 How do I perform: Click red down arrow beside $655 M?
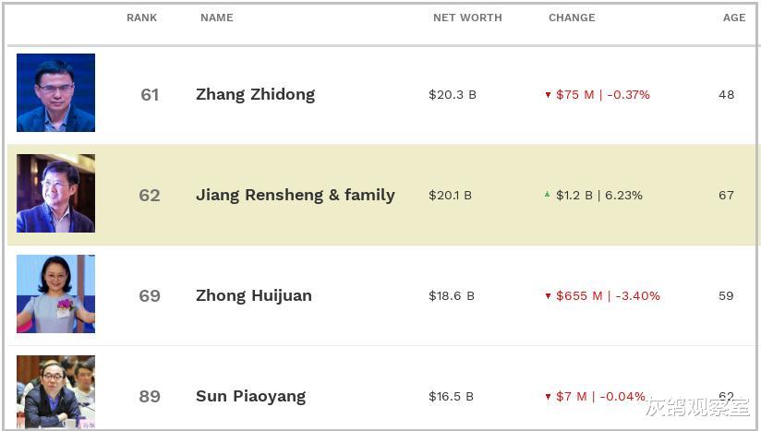[x=548, y=296]
